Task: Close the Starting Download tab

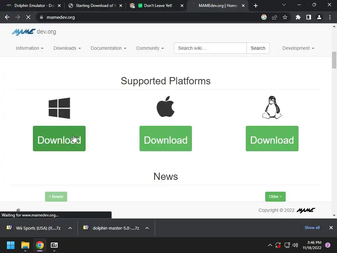Action: pyautogui.click(x=121, y=6)
